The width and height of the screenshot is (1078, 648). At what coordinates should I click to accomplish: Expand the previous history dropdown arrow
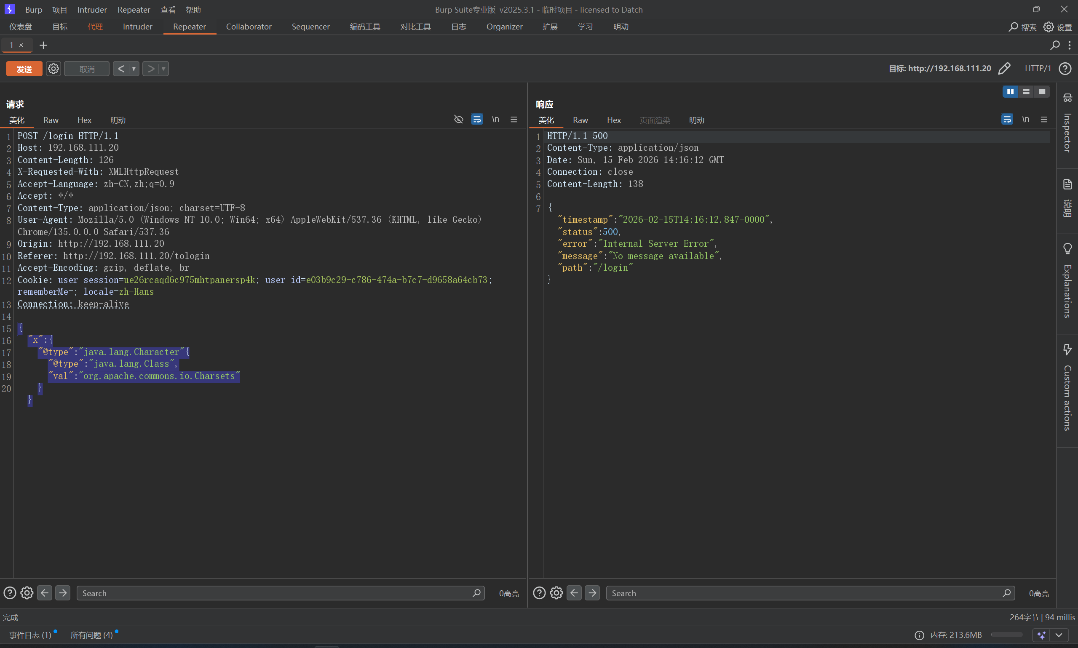tap(134, 69)
